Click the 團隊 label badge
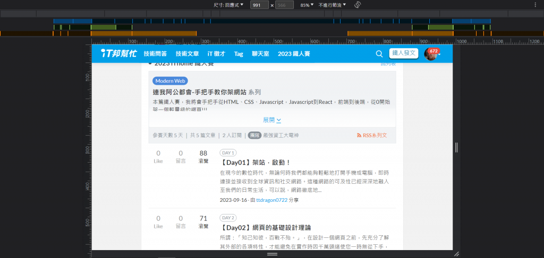Image resolution: width=544 pixels, height=258 pixels. coord(254,135)
